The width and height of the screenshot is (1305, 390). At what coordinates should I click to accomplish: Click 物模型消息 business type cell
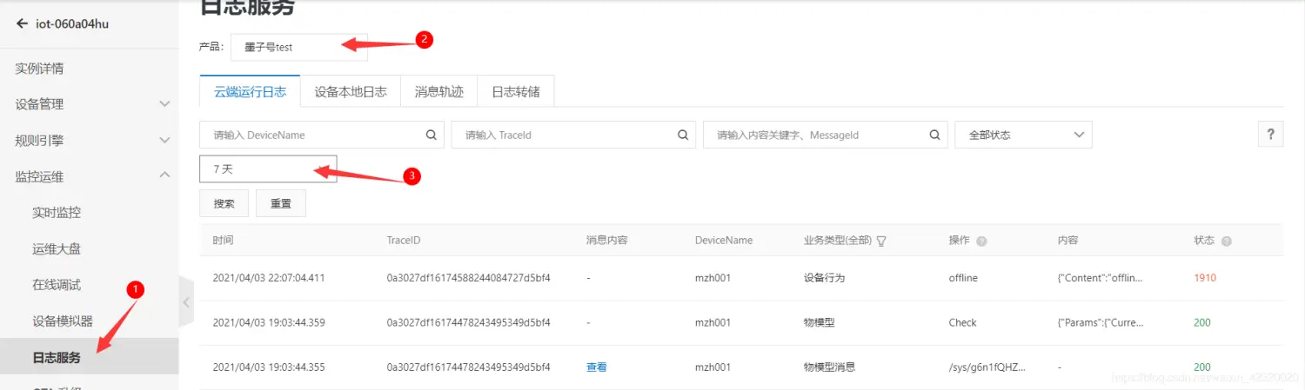click(829, 367)
